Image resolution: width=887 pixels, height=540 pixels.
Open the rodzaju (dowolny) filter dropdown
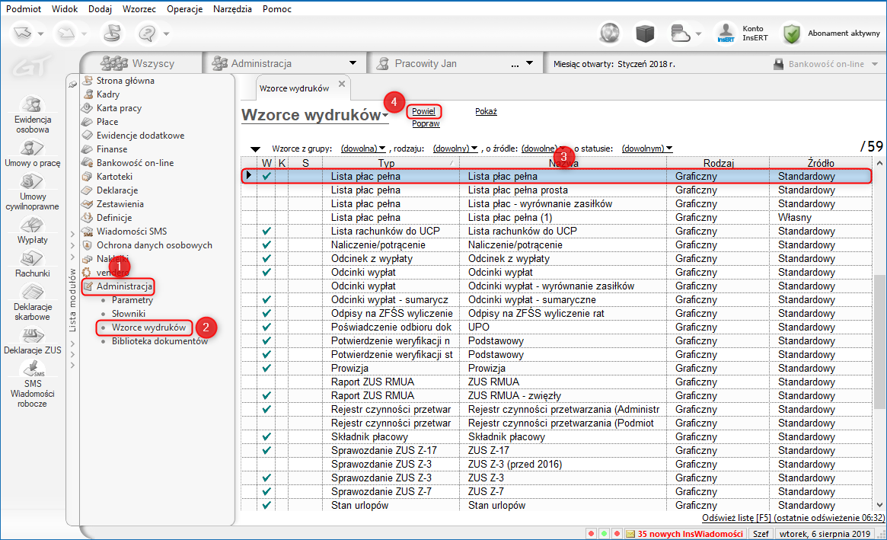(x=455, y=149)
